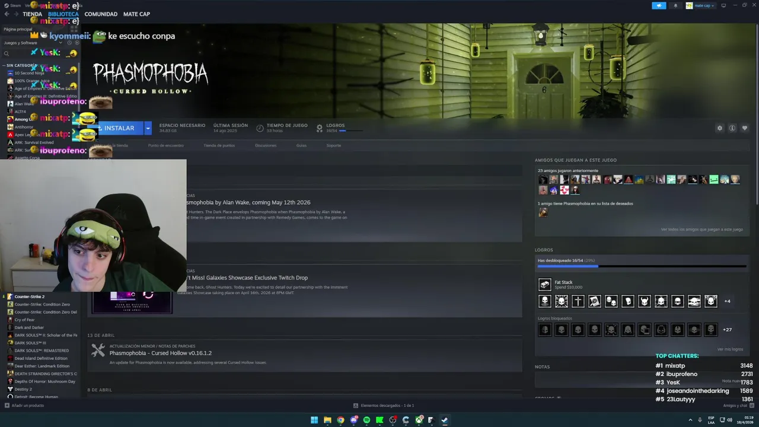
Task: Open the install options dropdown arrow
Action: [x=148, y=128]
